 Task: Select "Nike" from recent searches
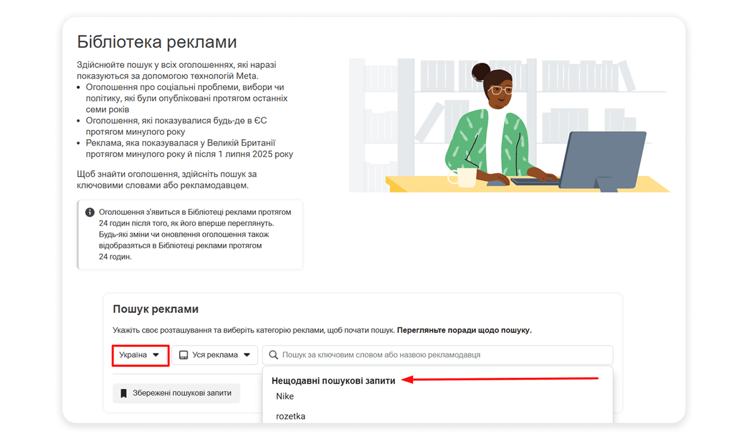[x=285, y=396]
